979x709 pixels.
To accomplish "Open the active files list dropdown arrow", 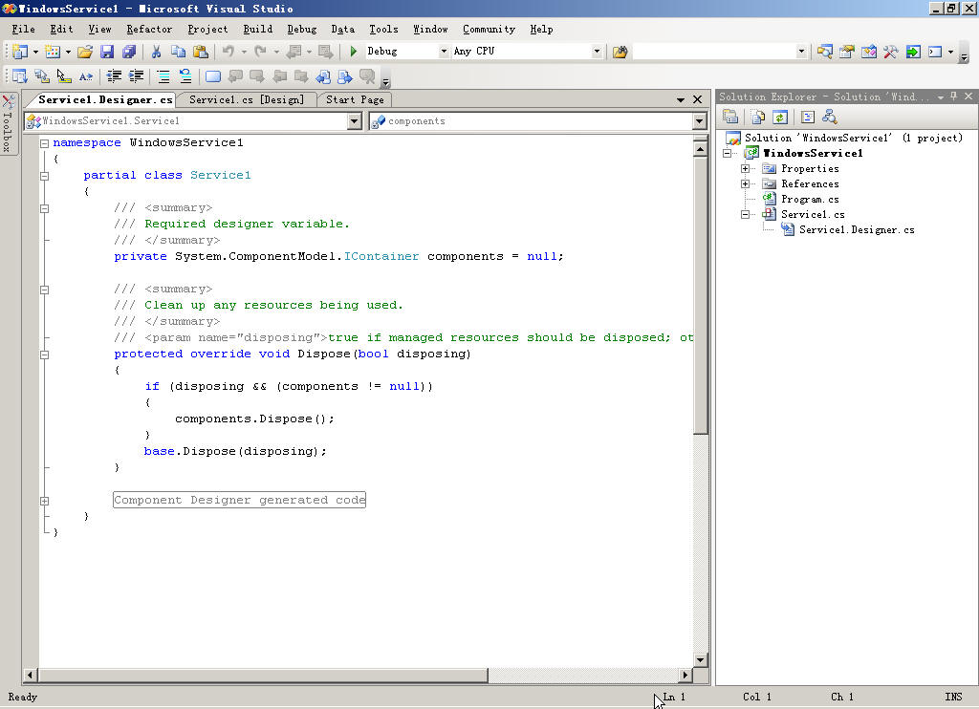I will tap(681, 100).
